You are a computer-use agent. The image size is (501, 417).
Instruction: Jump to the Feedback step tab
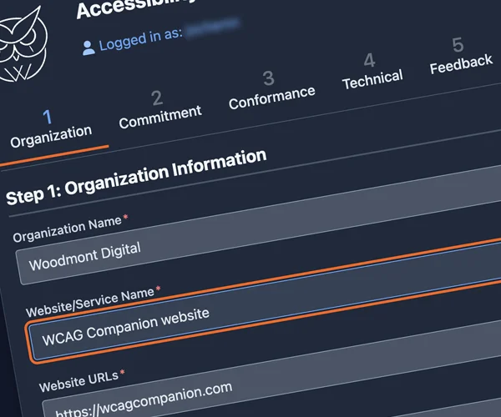[460, 56]
